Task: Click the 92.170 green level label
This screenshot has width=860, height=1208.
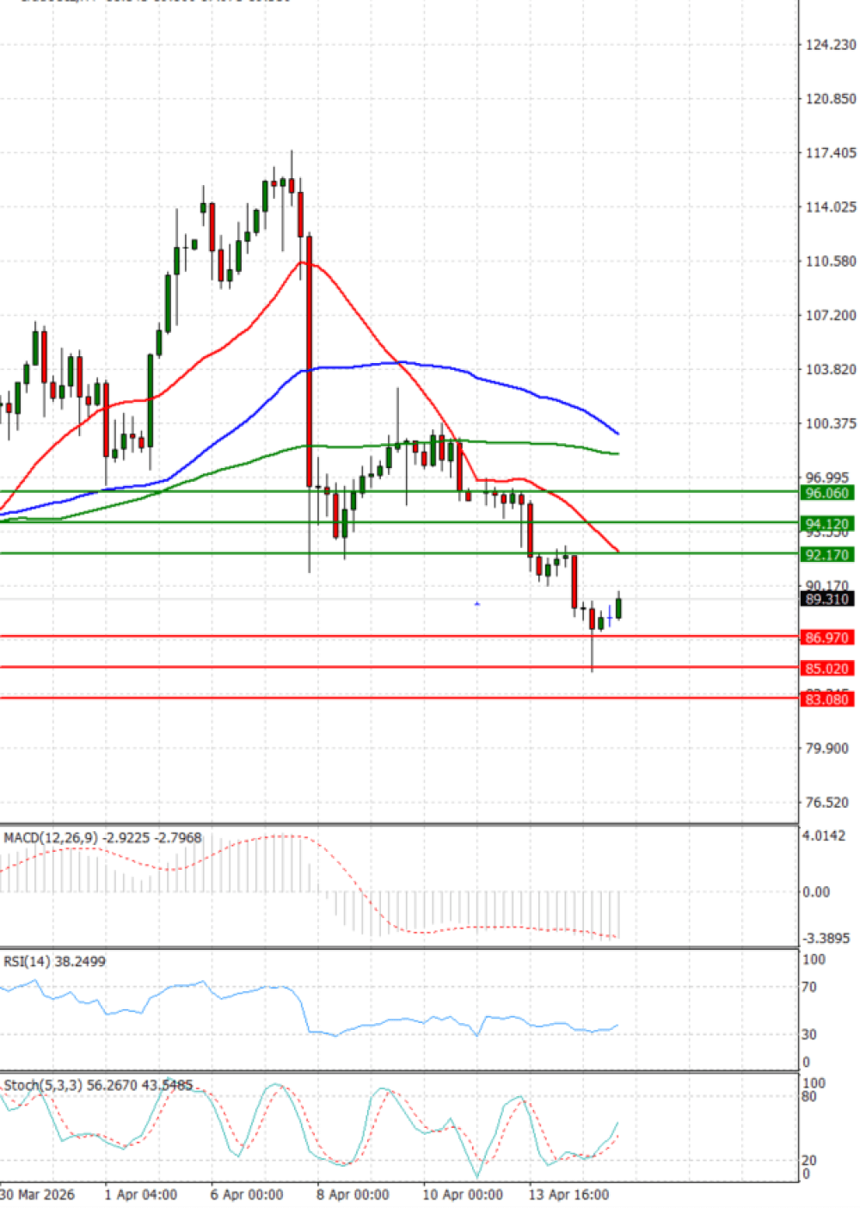Action: [x=826, y=555]
